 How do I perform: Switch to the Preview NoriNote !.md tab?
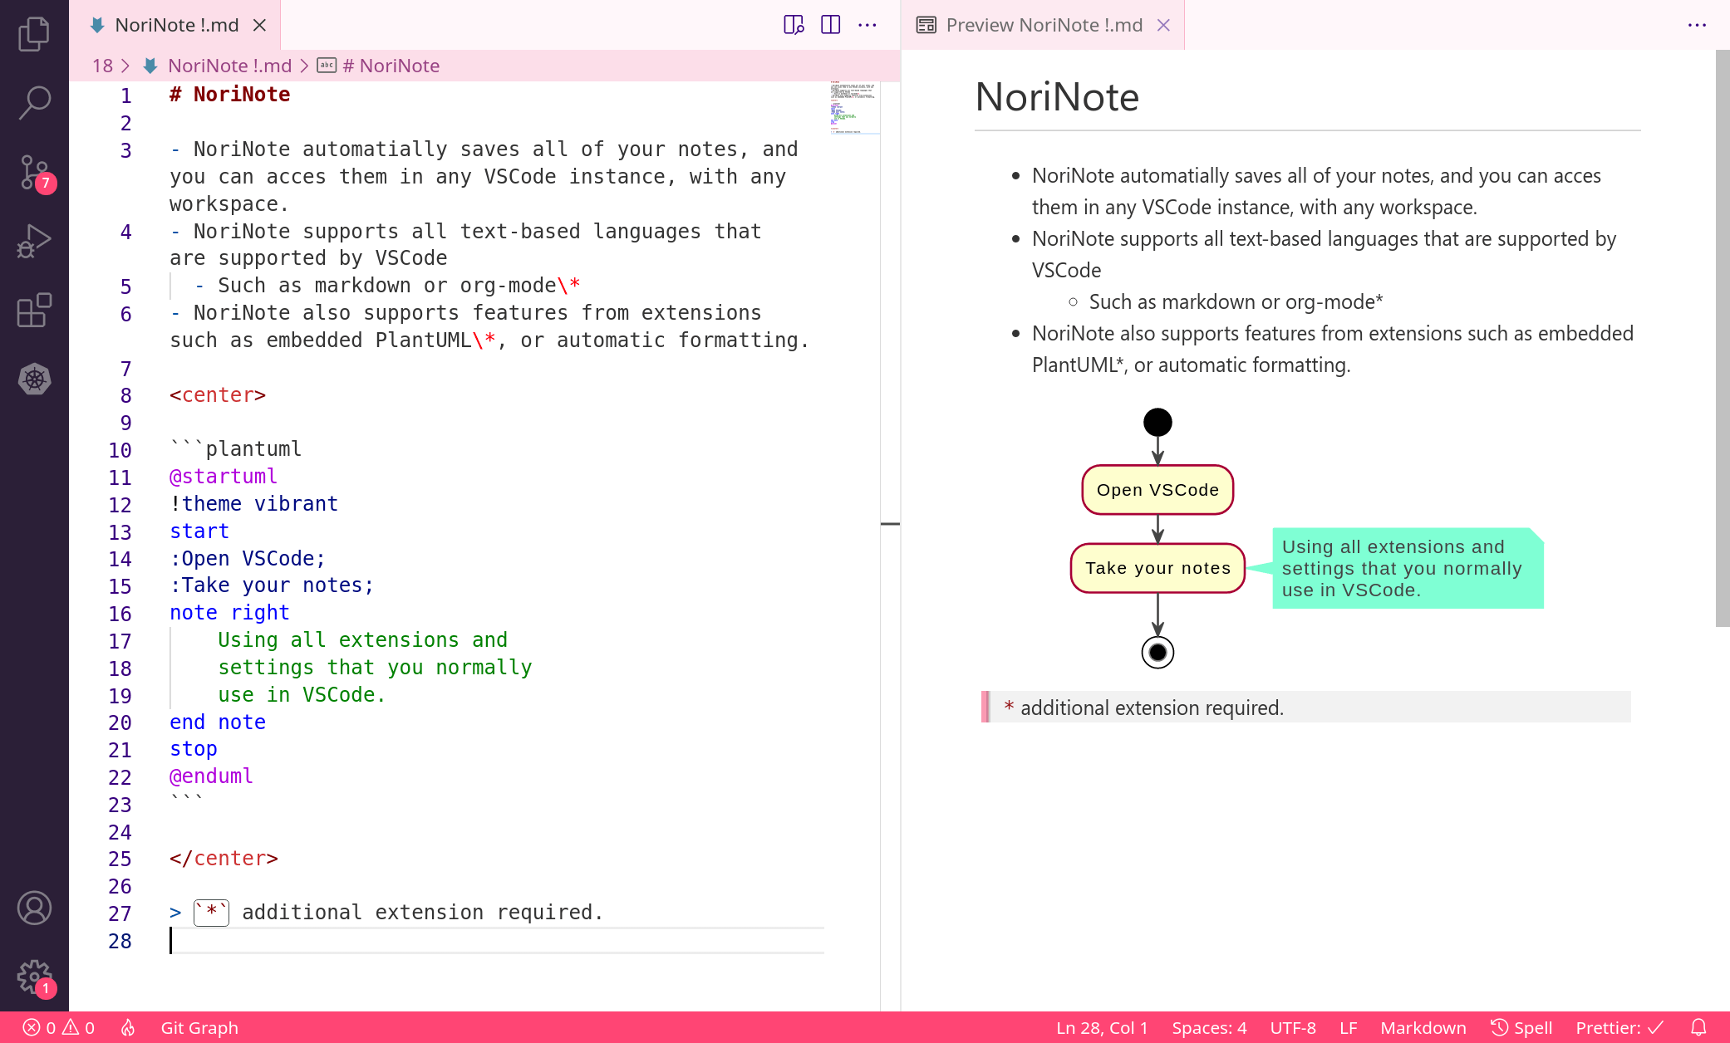[1044, 25]
